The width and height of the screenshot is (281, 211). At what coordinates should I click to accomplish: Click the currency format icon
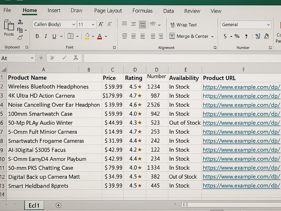click(225, 36)
